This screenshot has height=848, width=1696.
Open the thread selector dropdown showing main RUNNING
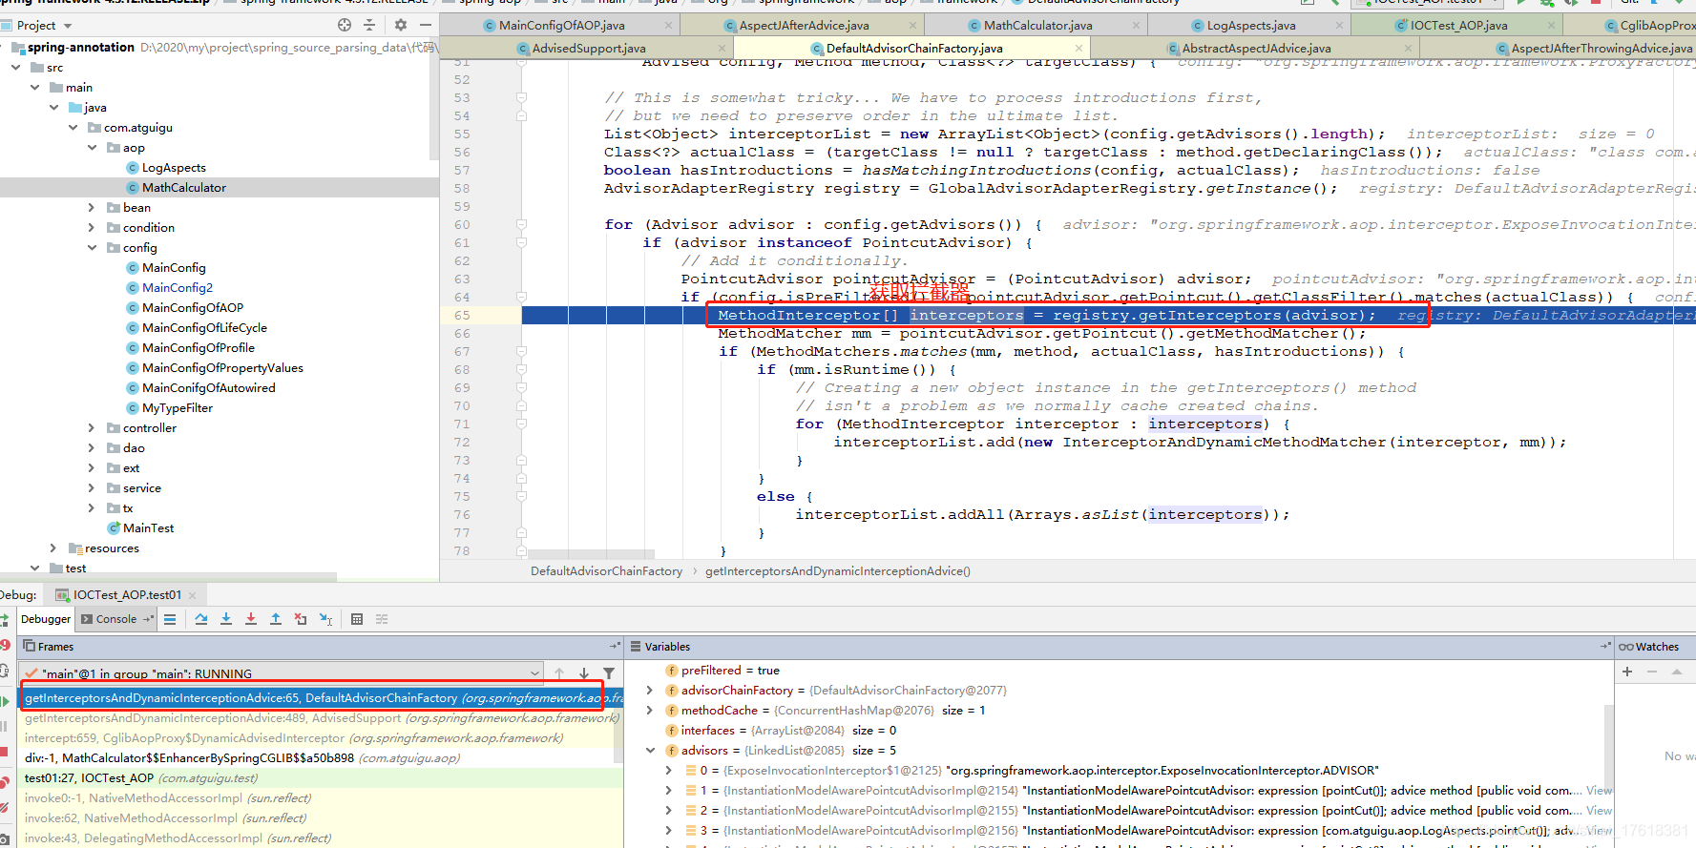283,673
